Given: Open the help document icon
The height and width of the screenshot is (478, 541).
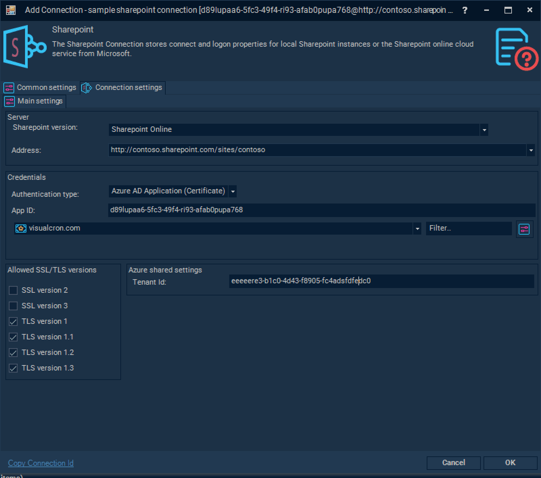Looking at the screenshot, I should (516, 48).
